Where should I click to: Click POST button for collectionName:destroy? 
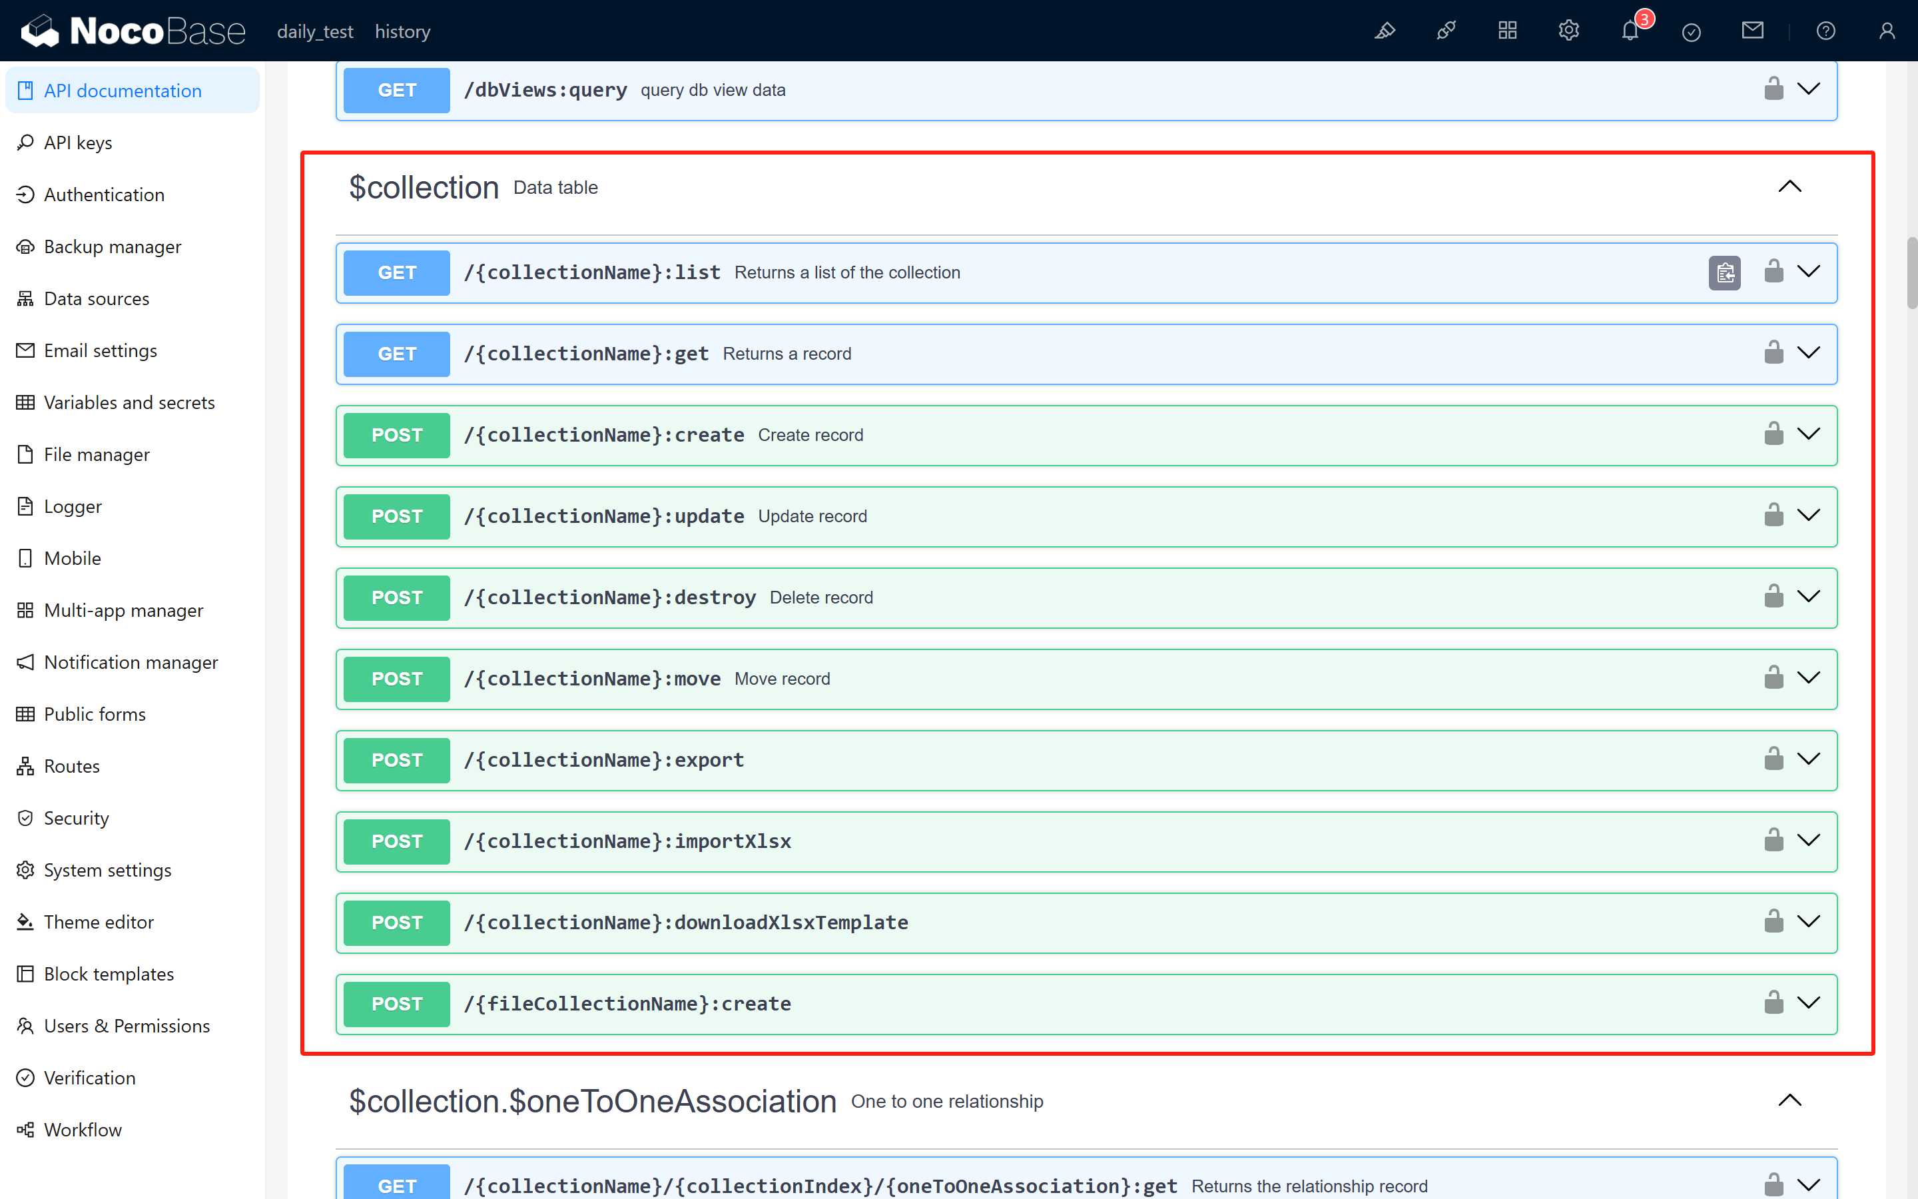(396, 598)
